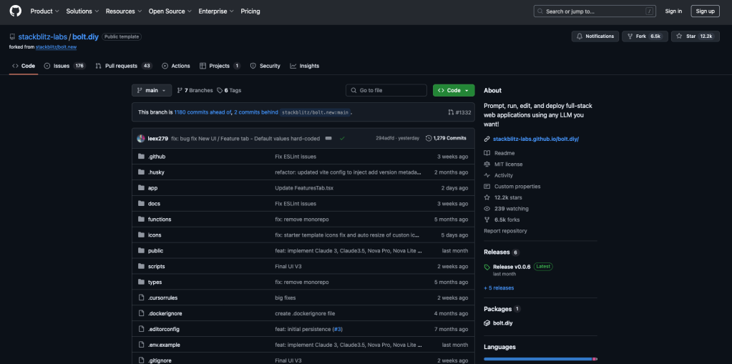Select the Code tab
Image resolution: width=732 pixels, height=364 pixels.
[24, 66]
